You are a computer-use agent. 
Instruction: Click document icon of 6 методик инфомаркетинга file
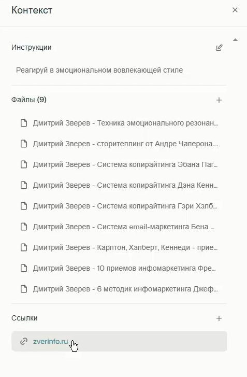[24, 289]
